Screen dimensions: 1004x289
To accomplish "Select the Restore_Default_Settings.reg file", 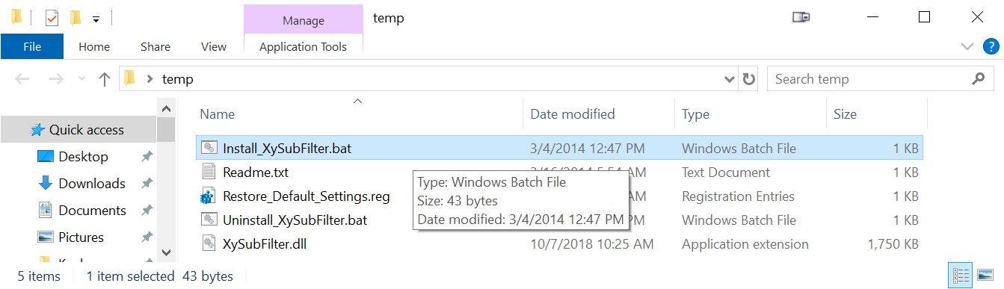I will click(306, 196).
